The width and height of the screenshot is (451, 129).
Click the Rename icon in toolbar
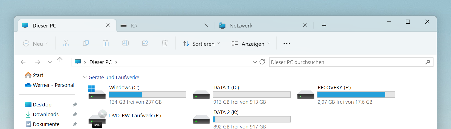point(125,43)
